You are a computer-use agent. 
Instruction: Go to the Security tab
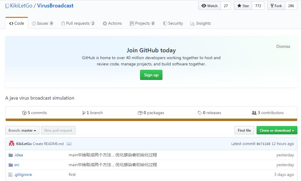pos(173,23)
